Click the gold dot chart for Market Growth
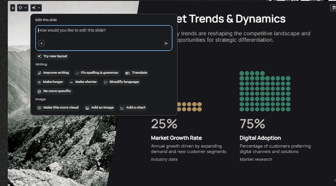The height and width of the screenshot is (186, 336). (x=189, y=106)
